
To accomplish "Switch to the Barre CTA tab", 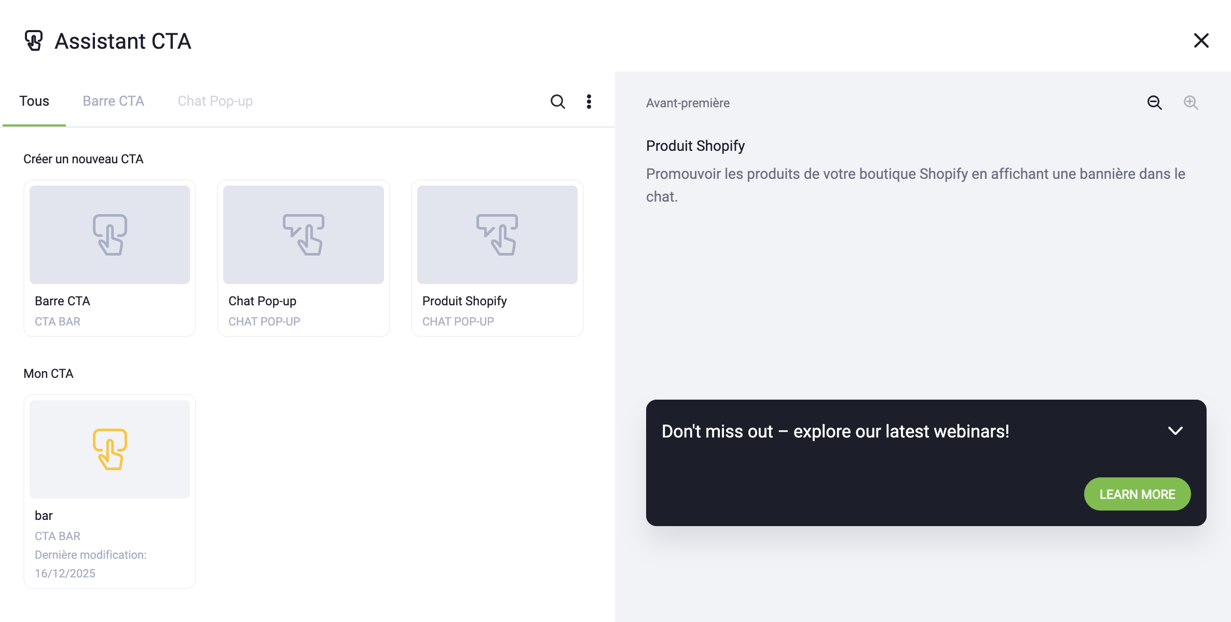I will (x=113, y=101).
